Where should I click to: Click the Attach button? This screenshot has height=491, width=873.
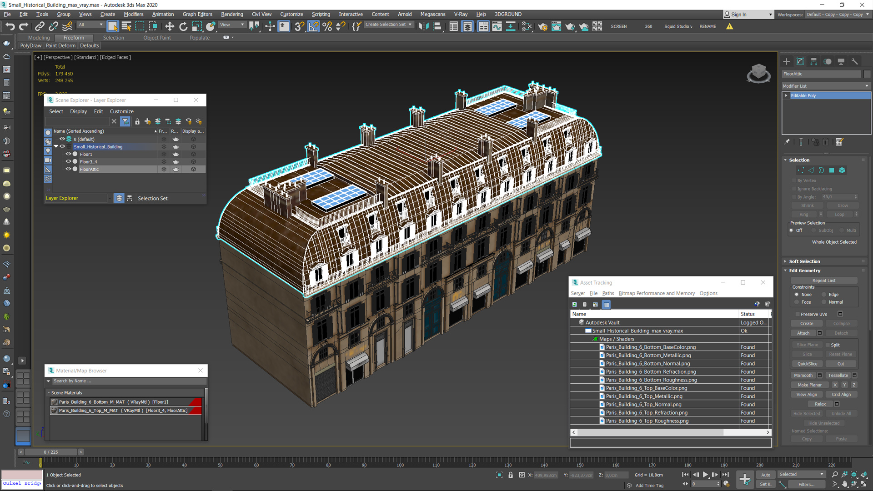[803, 333]
